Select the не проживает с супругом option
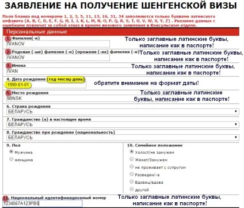244x208 pixels. point(131,167)
